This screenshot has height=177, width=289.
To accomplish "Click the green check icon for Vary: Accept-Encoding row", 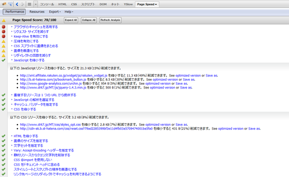I will (x=3, y=151).
